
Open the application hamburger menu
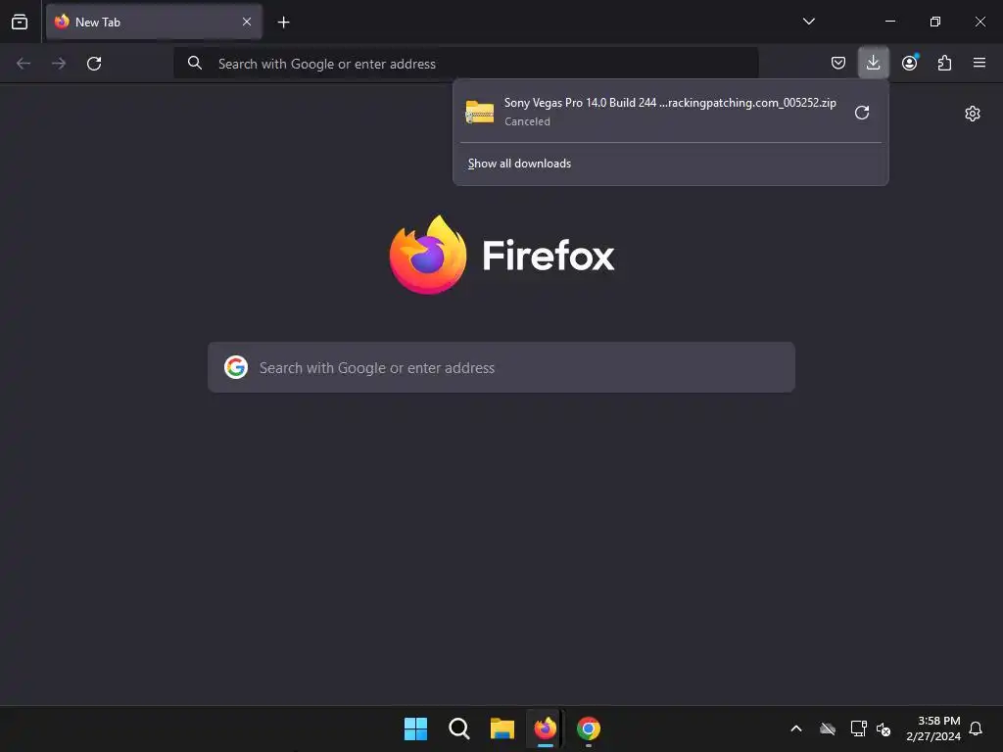pos(979,63)
